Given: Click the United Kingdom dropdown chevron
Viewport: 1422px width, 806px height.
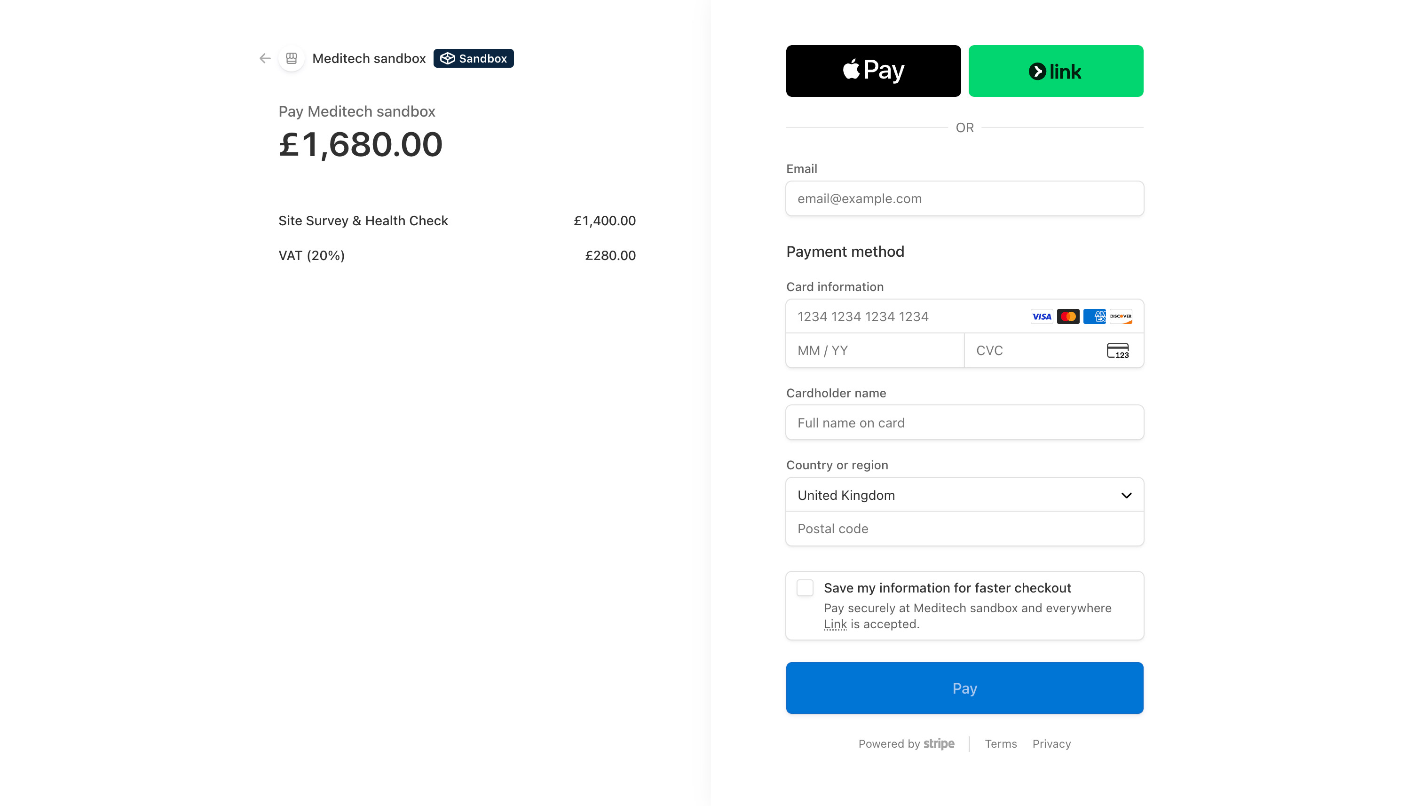Looking at the screenshot, I should coord(1126,495).
